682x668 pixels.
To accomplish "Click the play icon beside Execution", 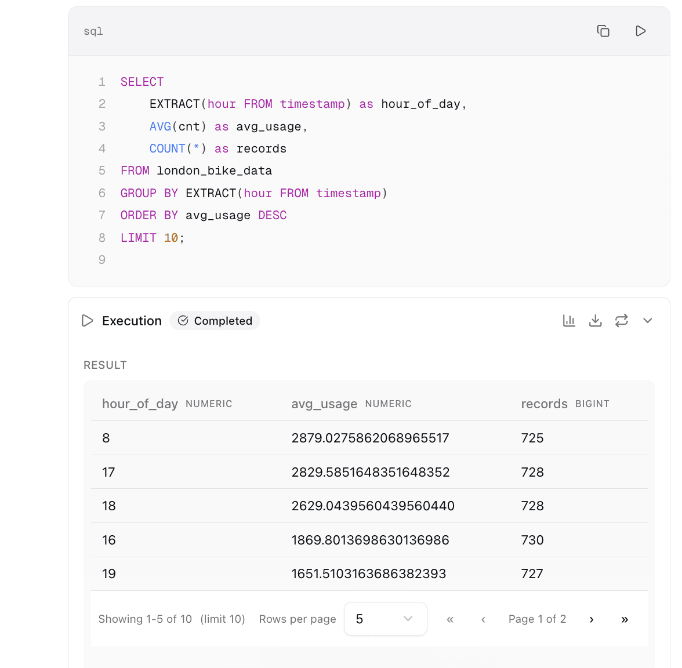I will pos(87,320).
